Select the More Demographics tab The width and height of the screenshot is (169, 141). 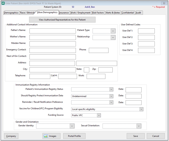pyautogui.click(x=47, y=12)
